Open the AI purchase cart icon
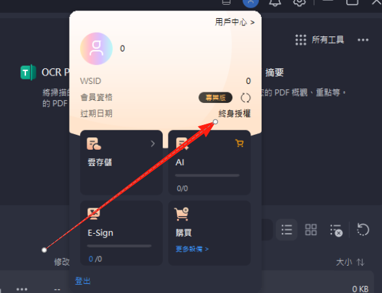Screen dimensions: 382x293 tap(239, 143)
